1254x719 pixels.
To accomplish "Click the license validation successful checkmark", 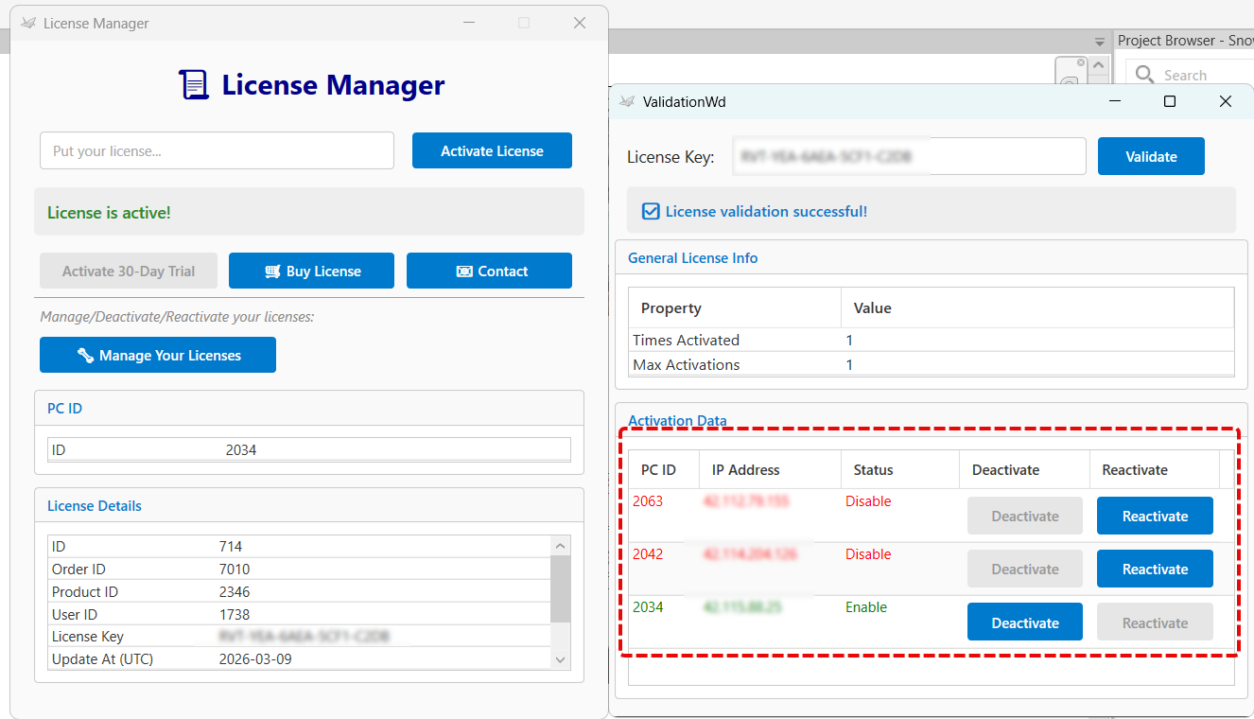I will pyautogui.click(x=651, y=211).
